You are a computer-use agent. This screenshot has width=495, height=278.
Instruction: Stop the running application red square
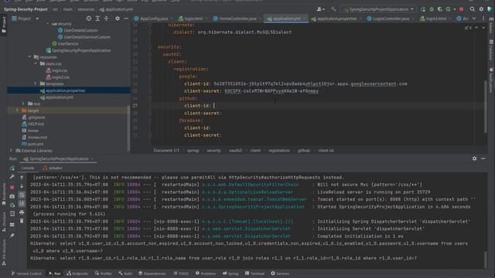click(462, 9)
